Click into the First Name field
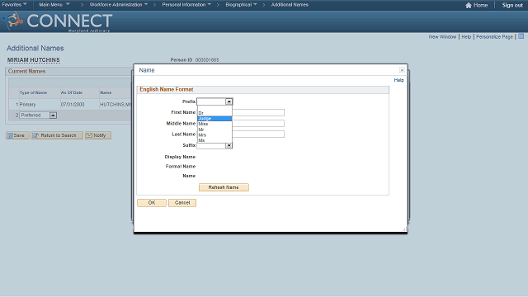The height and width of the screenshot is (297, 528). 258,112
